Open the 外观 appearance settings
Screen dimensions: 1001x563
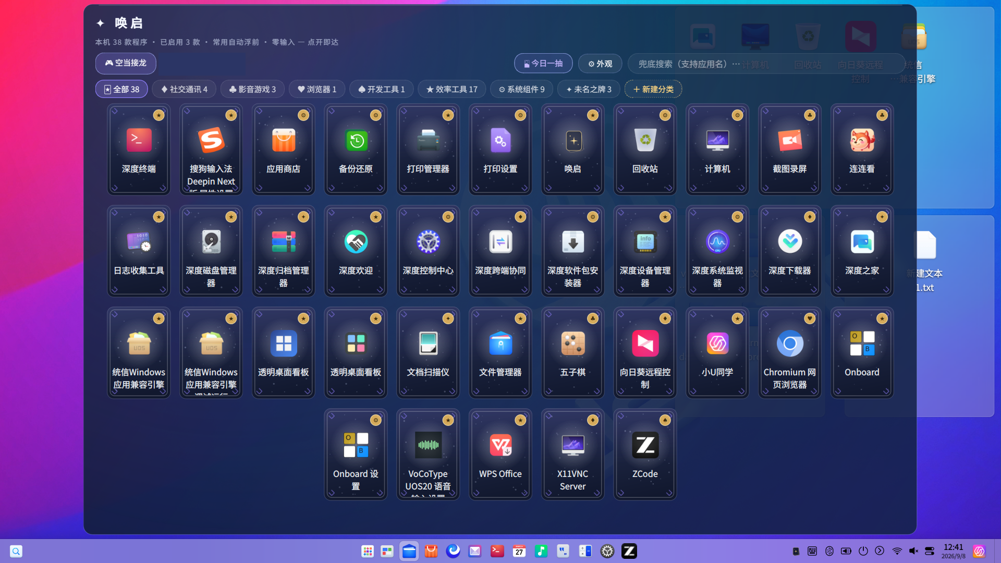(600, 64)
